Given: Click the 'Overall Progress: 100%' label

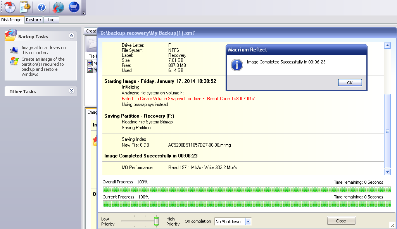Looking at the screenshot, I should click(x=125, y=182).
